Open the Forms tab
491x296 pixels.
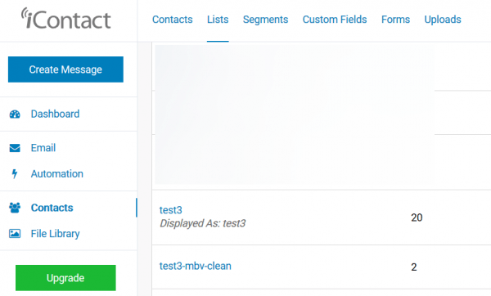pyautogui.click(x=395, y=20)
